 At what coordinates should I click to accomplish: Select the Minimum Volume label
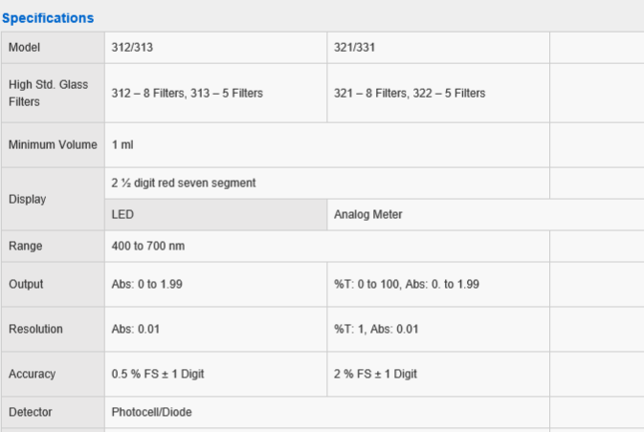[x=53, y=145]
